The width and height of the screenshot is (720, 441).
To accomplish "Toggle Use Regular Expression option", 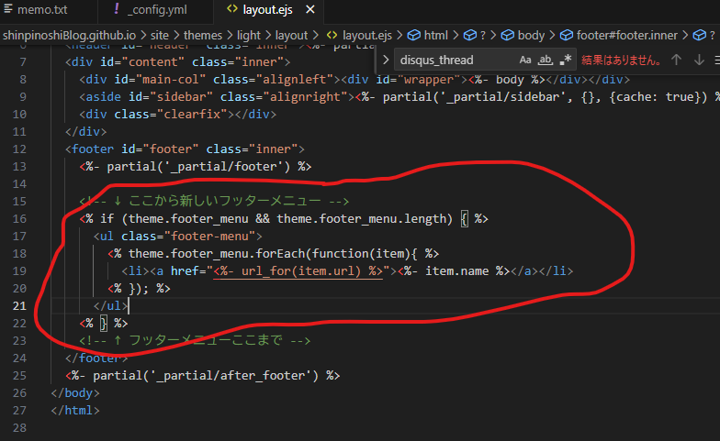I will tap(566, 61).
